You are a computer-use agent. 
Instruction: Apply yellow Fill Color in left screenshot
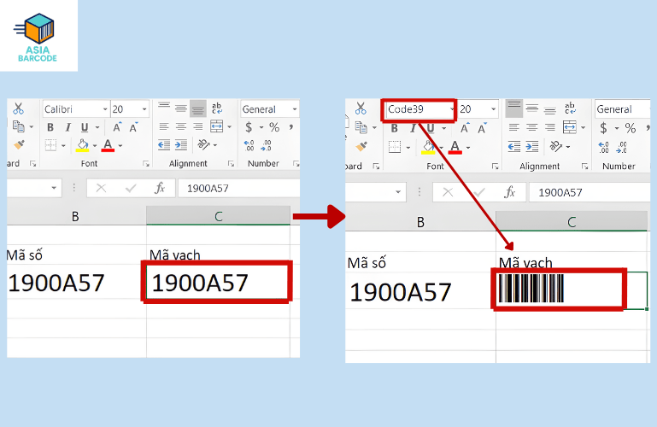[82, 145]
